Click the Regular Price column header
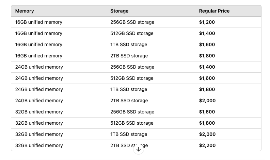The height and width of the screenshot is (160, 270). [x=214, y=11]
